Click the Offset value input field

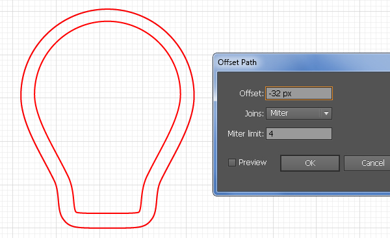pyautogui.click(x=299, y=94)
